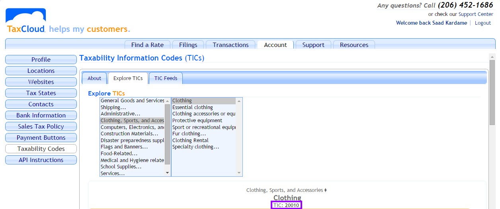Switch to the Filings tab
The image size is (500, 209).
pos(188,45)
